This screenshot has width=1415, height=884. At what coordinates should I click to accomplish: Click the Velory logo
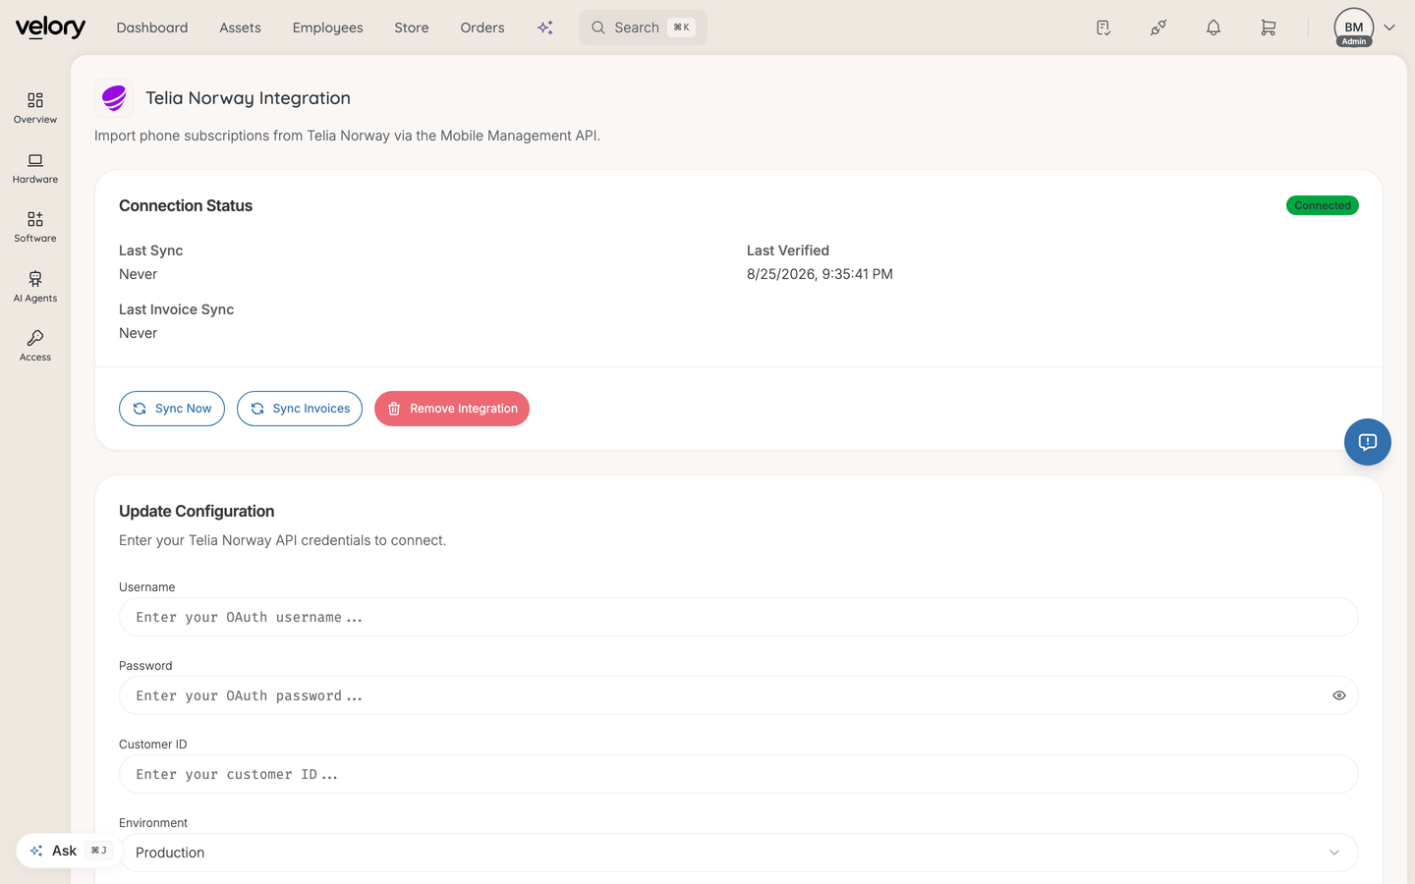[x=50, y=28]
